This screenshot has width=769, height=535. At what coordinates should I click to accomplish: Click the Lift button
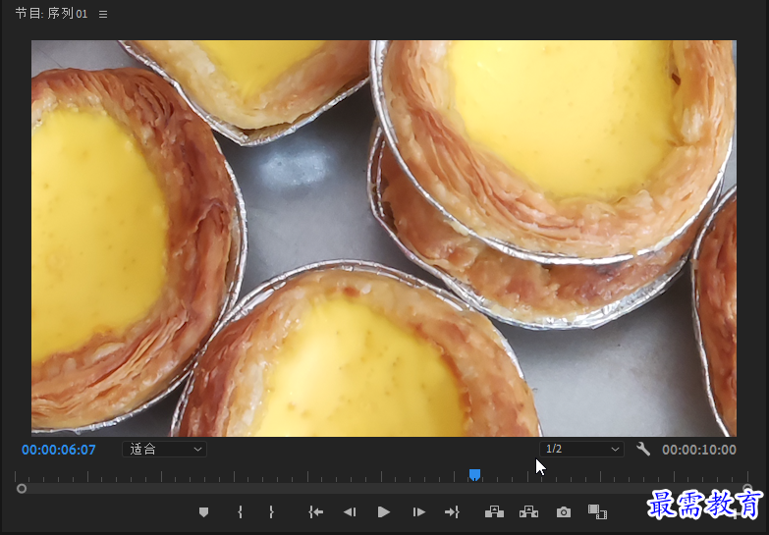coord(494,512)
